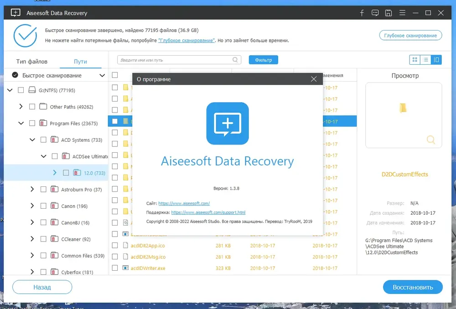Switch to detail view with preview pane
This screenshot has height=309, width=456.
(x=436, y=60)
